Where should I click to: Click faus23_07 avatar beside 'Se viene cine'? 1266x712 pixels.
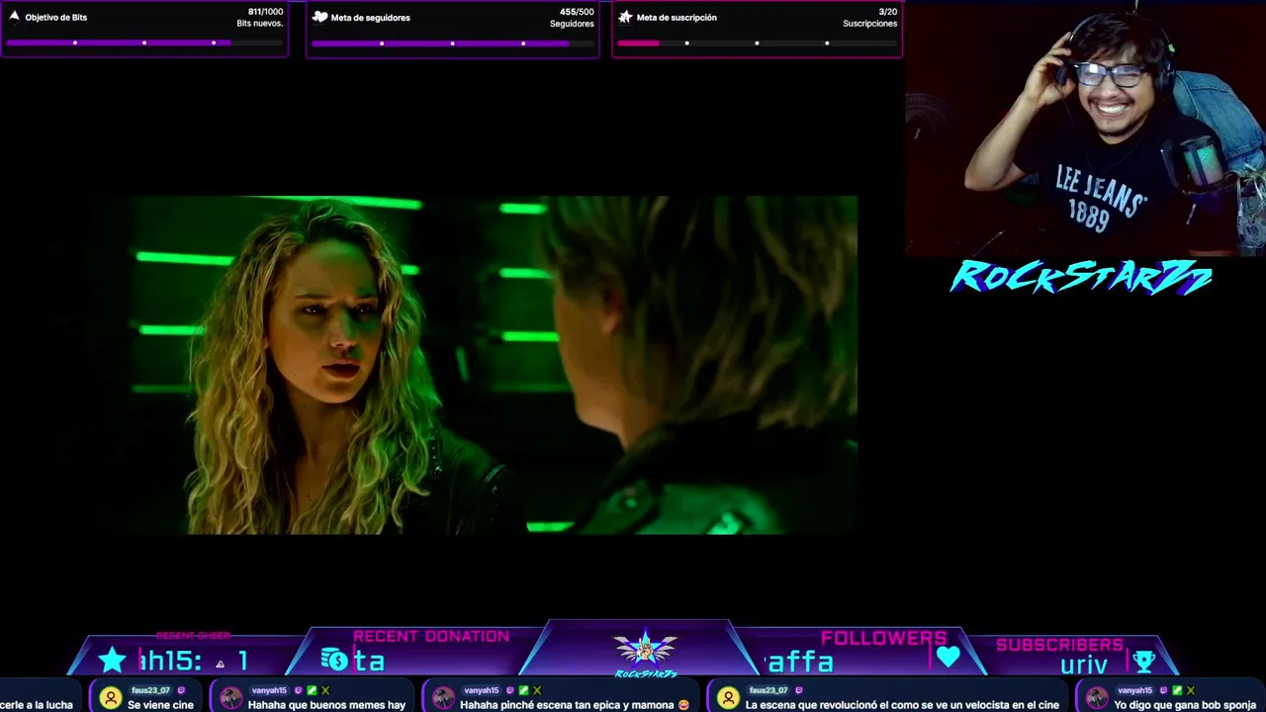click(110, 698)
